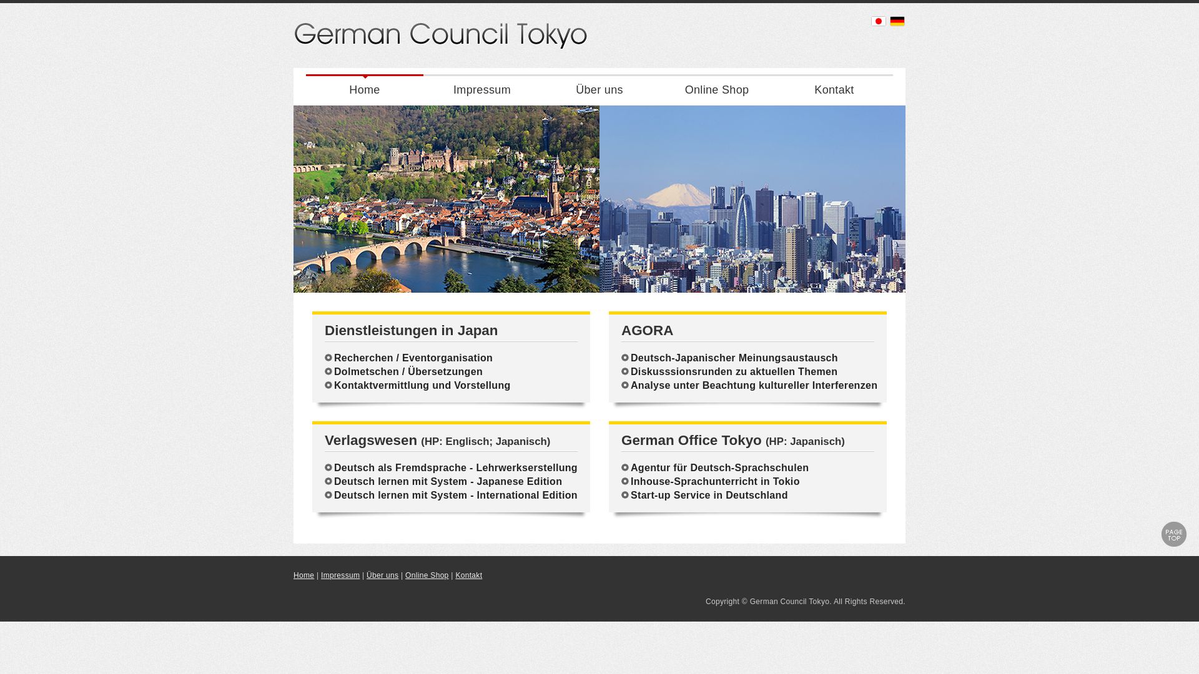The height and width of the screenshot is (674, 1199).
Task: Click the footer Über uns link
Action: (382, 575)
